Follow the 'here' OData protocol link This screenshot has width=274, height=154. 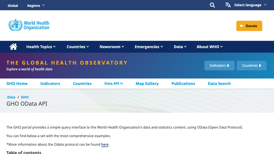pyautogui.click(x=105, y=144)
